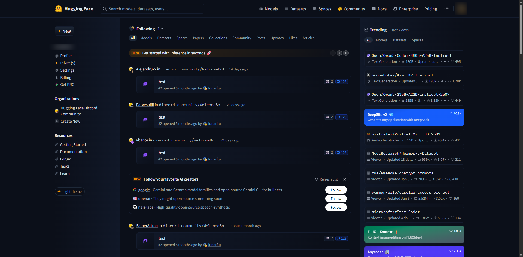523x257 pixels.
Task: Open Qwen3-Coder-480B-A35B-Instruct trending card
Action: tap(414, 58)
